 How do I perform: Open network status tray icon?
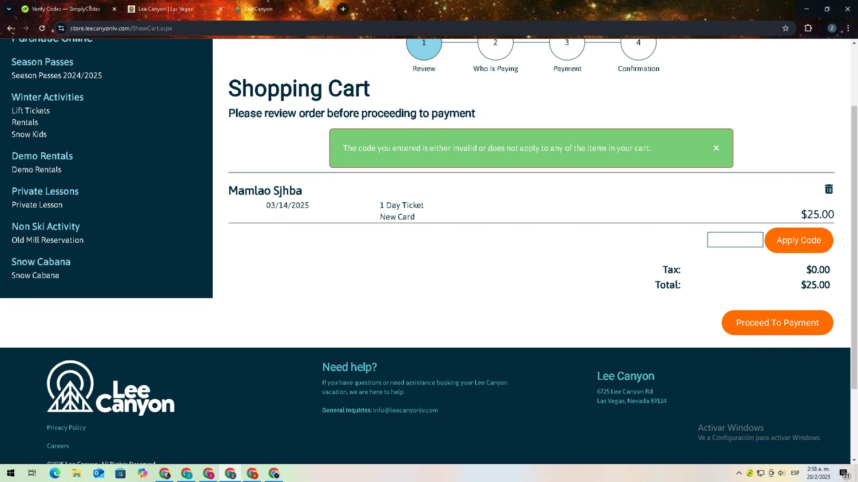760,473
